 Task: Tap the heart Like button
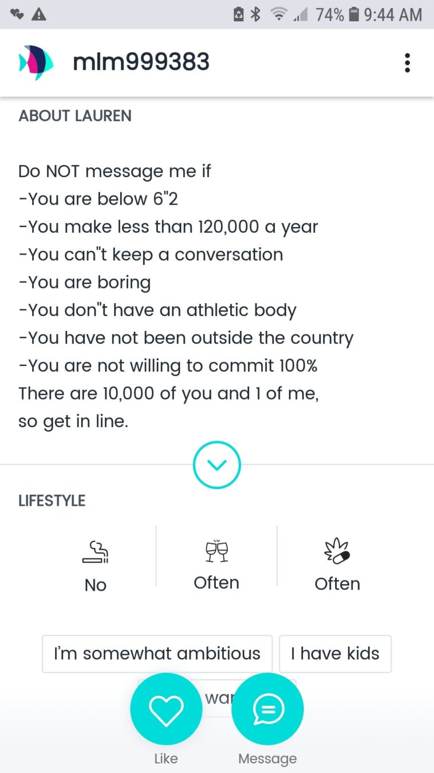[166, 709]
